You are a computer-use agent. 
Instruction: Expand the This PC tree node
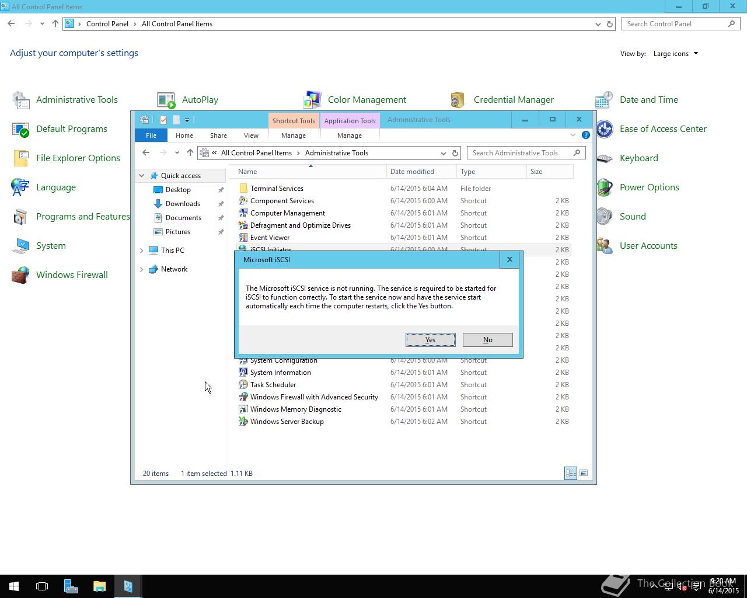click(141, 251)
